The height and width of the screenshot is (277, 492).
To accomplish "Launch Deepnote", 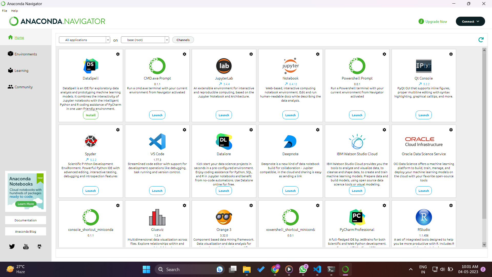I will [x=291, y=191].
